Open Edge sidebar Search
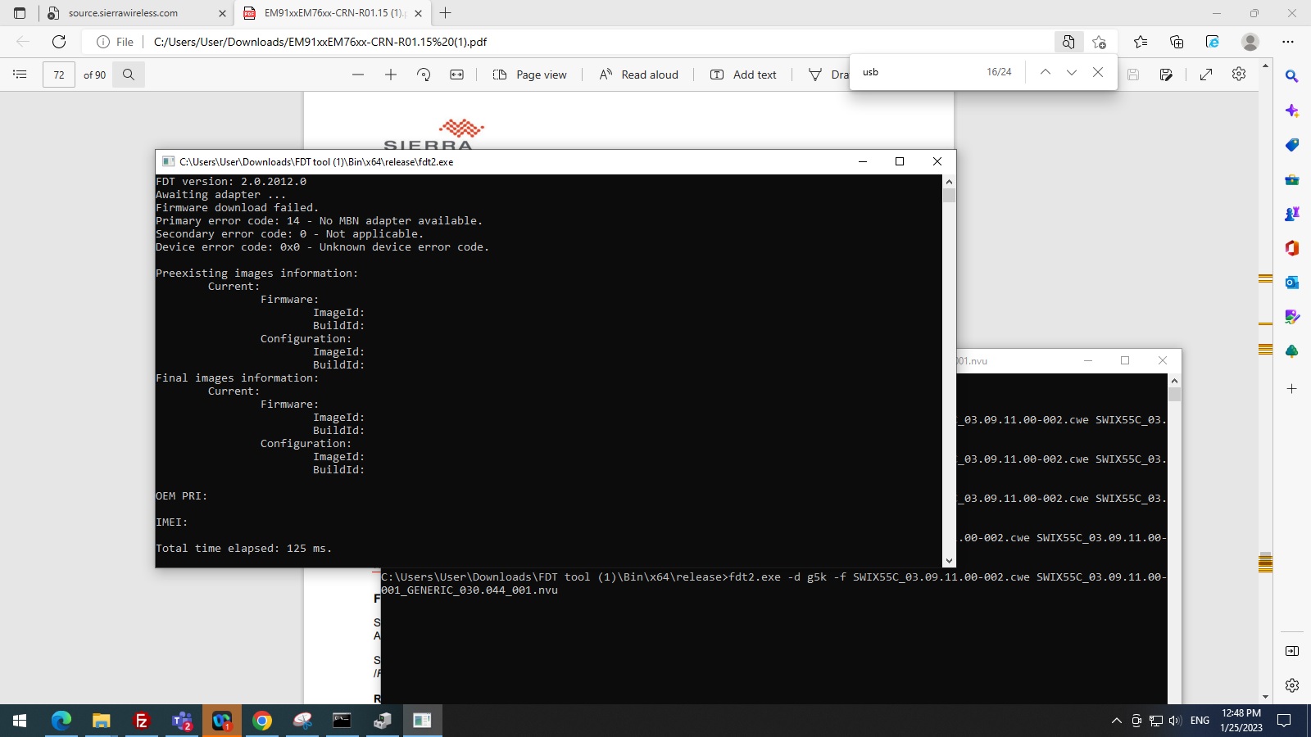Viewport: 1311px width, 737px height. pos(1292,76)
